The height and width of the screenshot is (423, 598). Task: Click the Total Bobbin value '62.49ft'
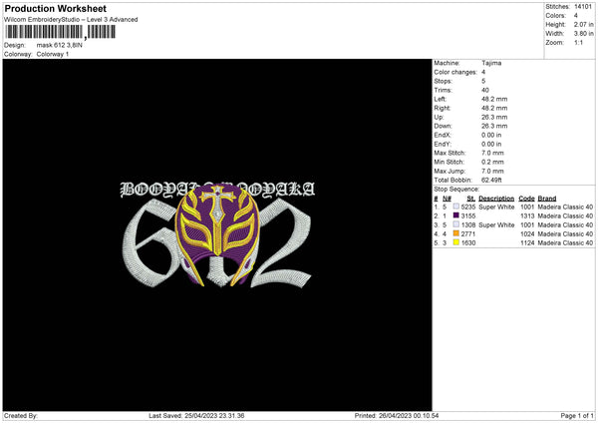click(491, 180)
